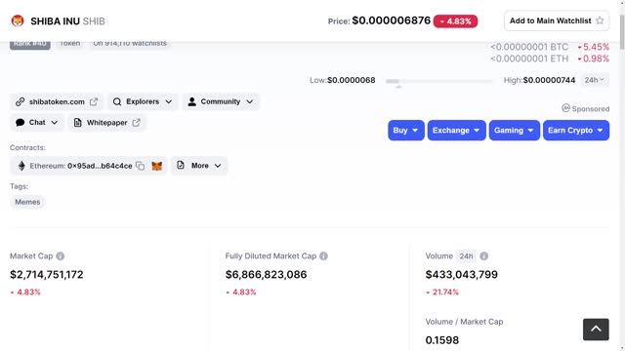Screen dimensions: 625x351
Task: Copy the Ethereum contract address
Action: [140, 166]
